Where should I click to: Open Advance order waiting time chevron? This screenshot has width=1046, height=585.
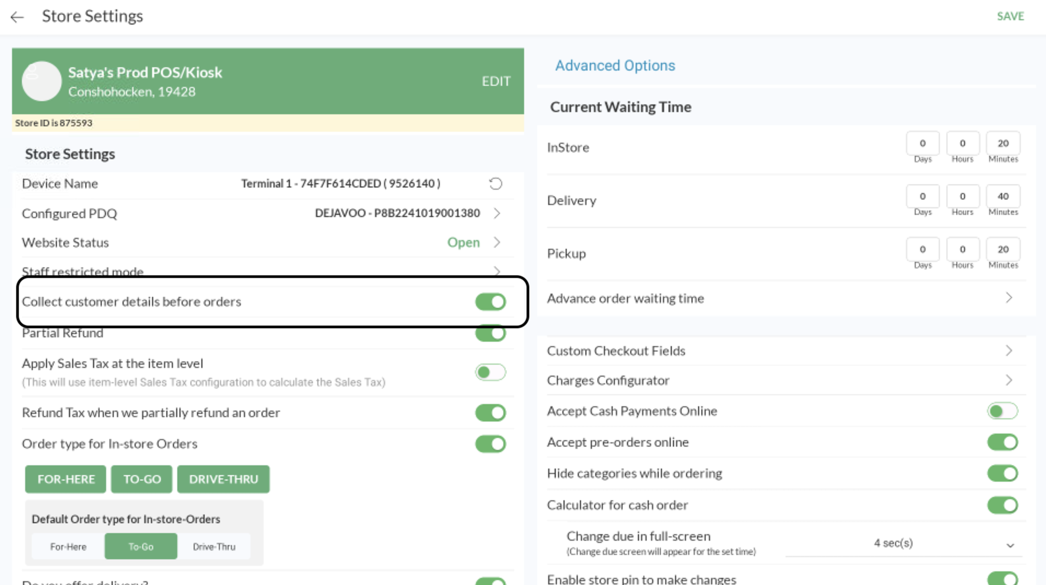click(x=1009, y=298)
